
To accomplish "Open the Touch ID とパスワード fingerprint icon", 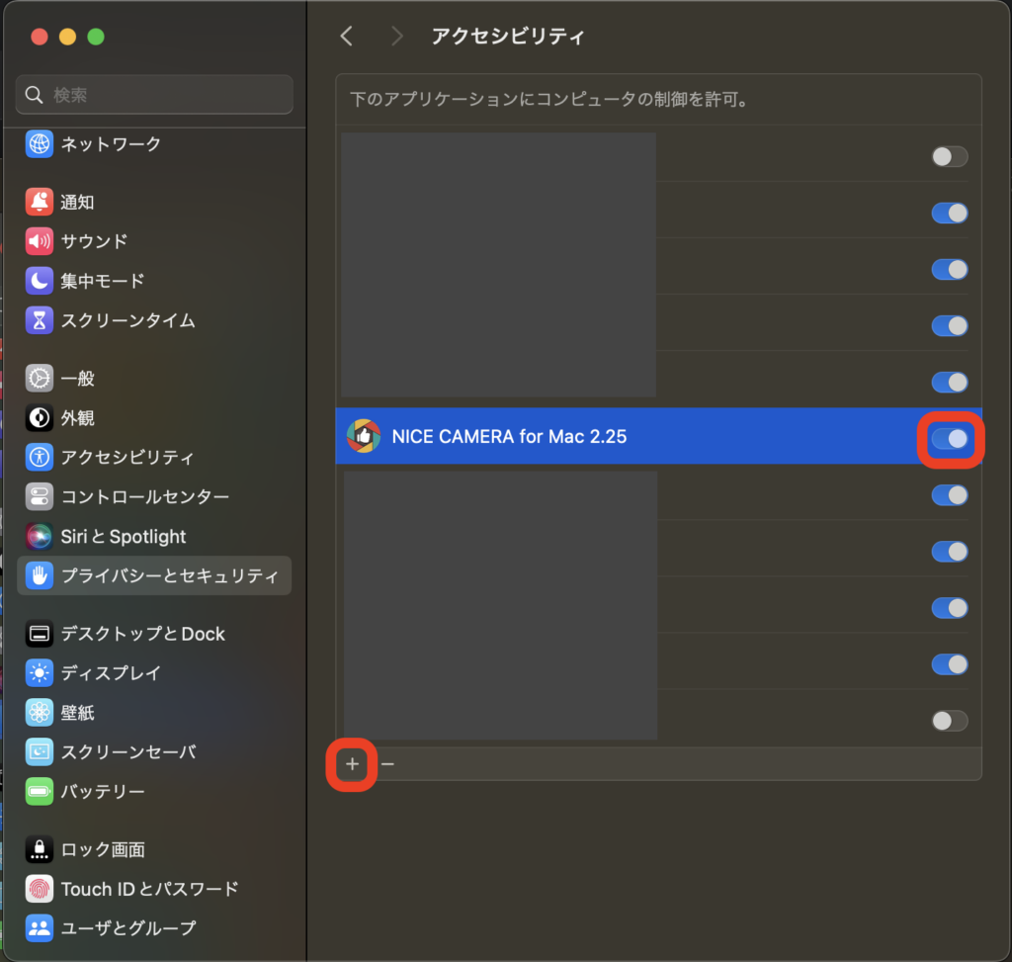I will click(x=40, y=889).
